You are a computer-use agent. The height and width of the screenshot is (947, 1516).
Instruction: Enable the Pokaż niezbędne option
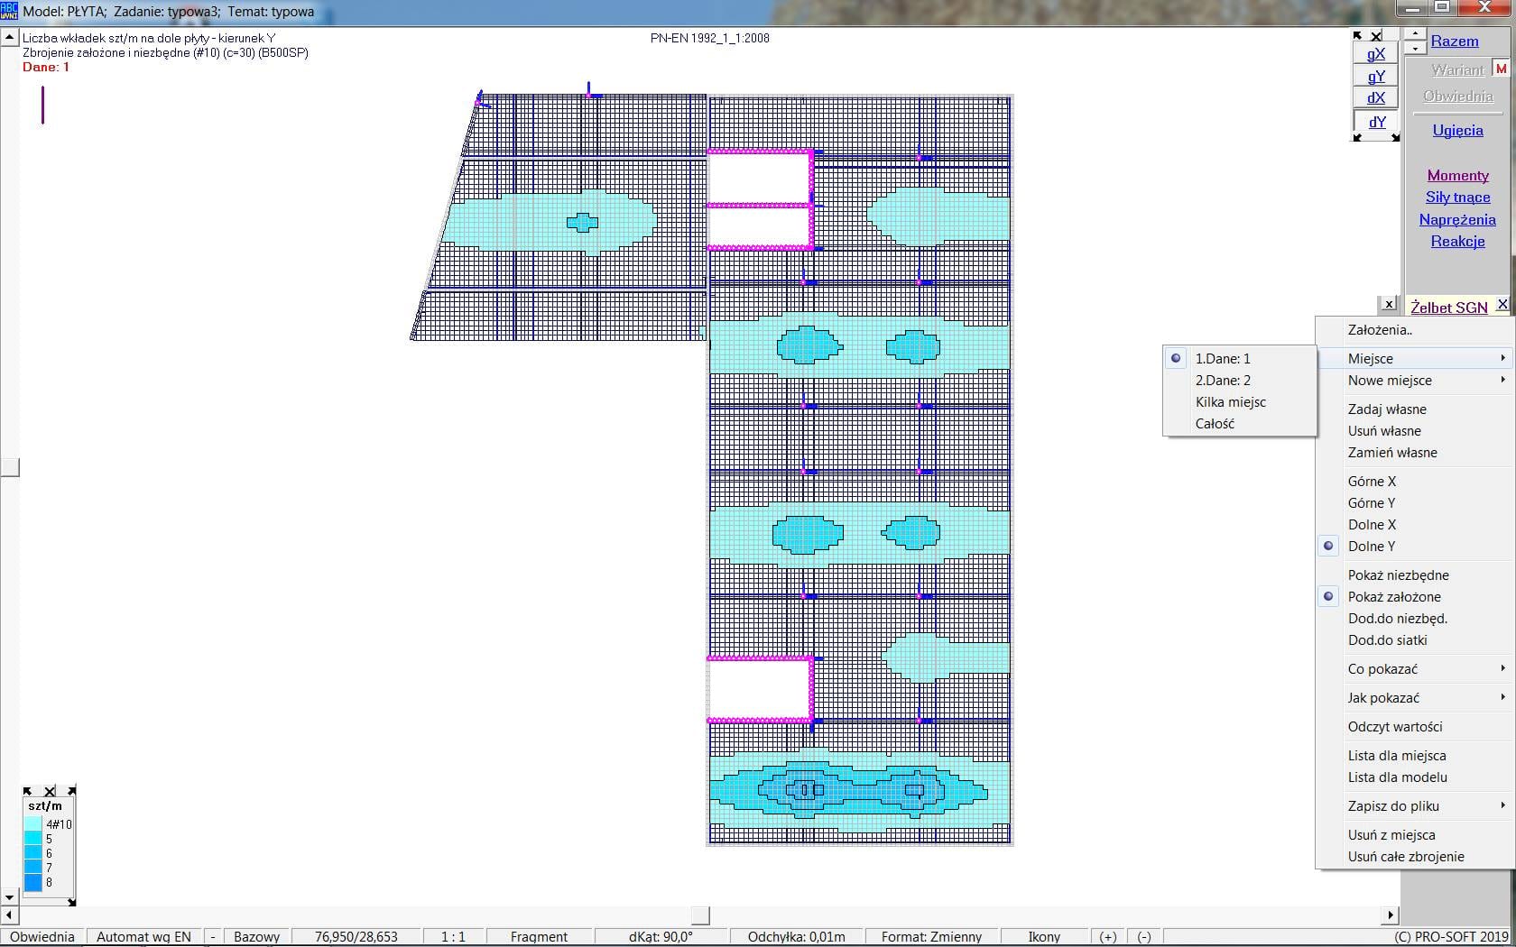[1398, 575]
